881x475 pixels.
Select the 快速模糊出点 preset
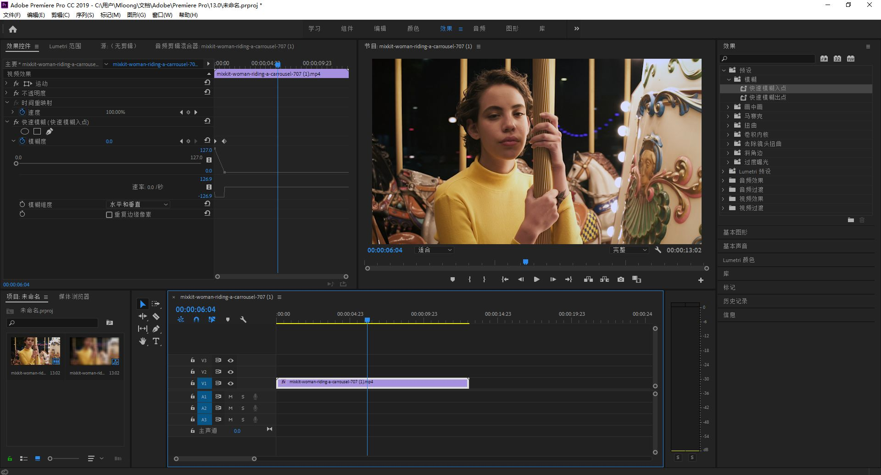click(x=767, y=98)
